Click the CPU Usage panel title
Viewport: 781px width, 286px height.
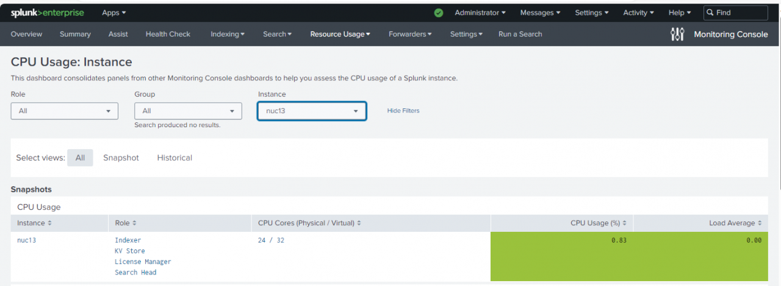(x=39, y=207)
